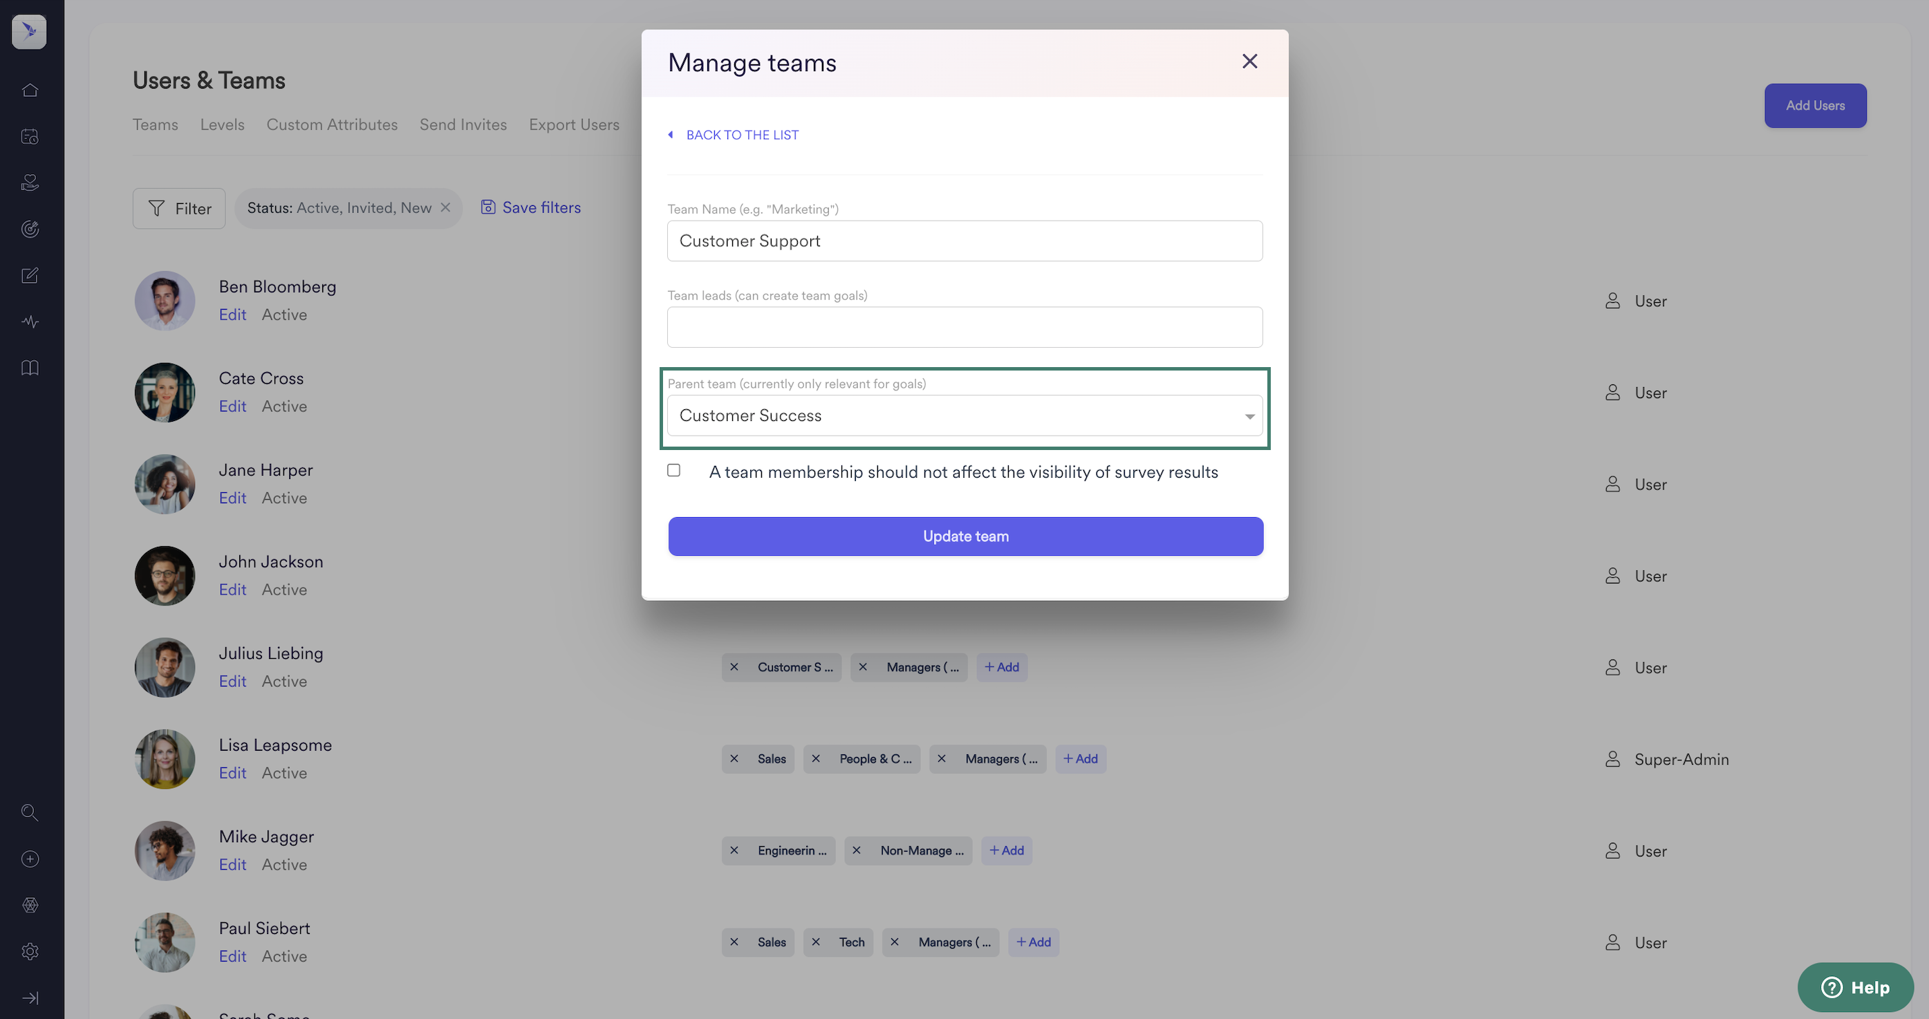
Task: Open the search magnifier in sidebar
Action: (x=30, y=812)
